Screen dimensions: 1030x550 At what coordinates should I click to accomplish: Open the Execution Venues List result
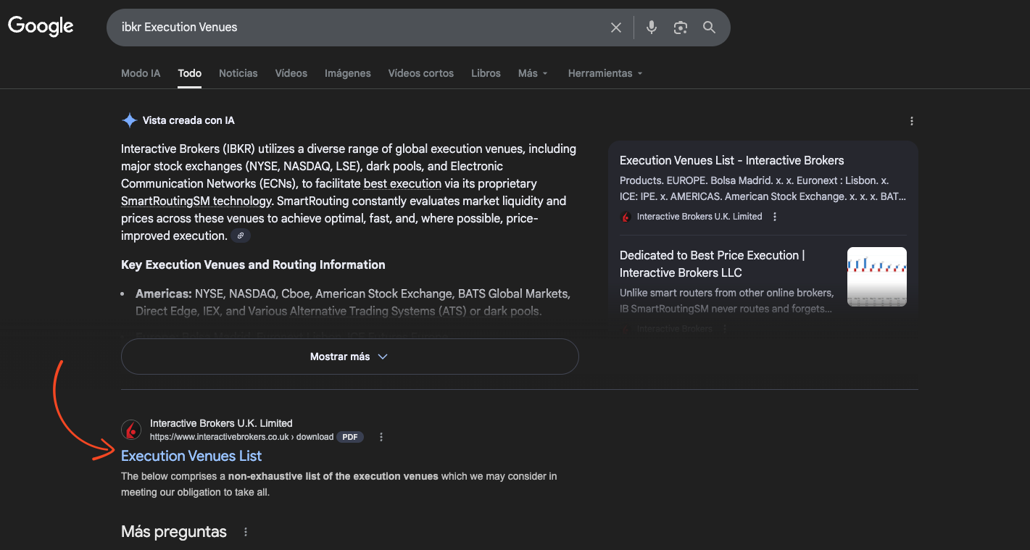click(191, 456)
